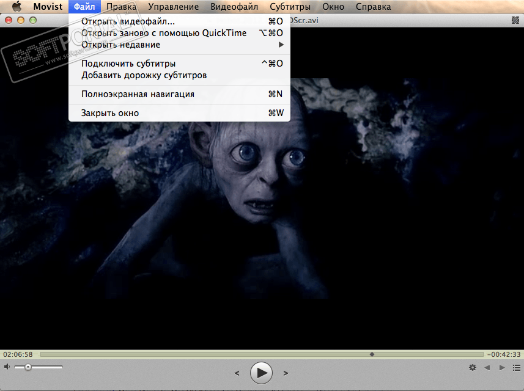Viewport: 524px width, 391px height.
Task: Choose Подключить субтитры menu item
Action: 179,64
